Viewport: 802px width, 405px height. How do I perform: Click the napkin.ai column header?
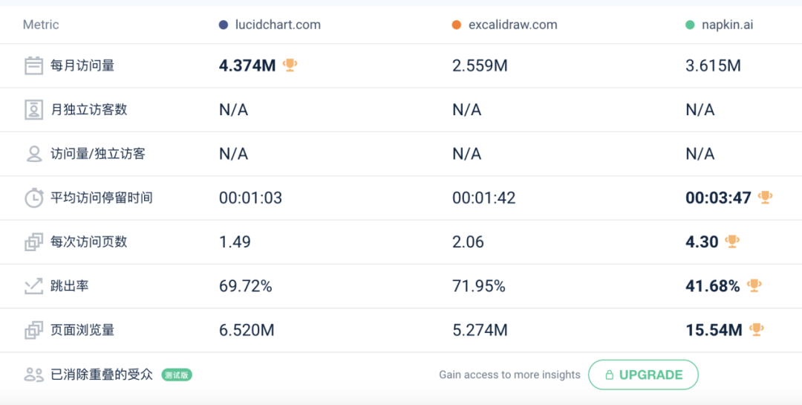[727, 25]
